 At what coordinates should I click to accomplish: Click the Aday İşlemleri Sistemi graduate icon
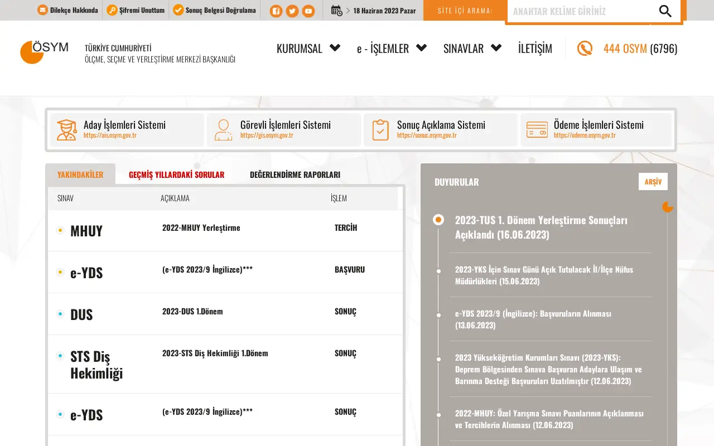[x=66, y=130]
